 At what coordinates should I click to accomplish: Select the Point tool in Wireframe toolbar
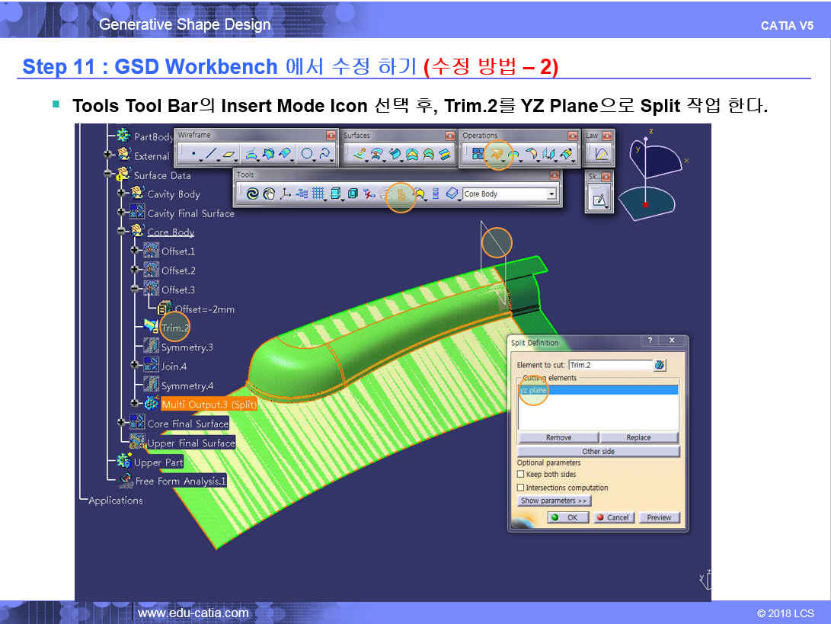(193, 155)
